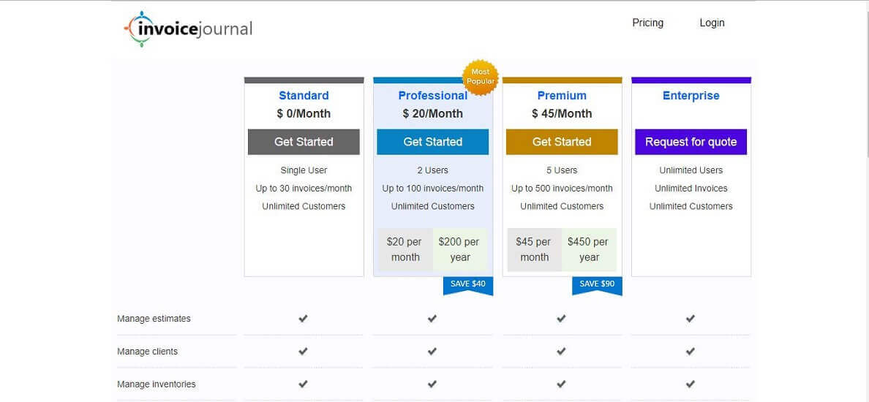Open the Pricing menu item

click(647, 23)
